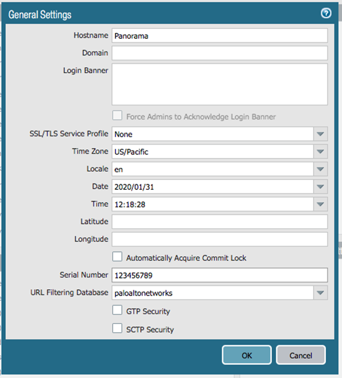The height and width of the screenshot is (378, 342).
Task: Cancel the General Settings dialog
Action: 301,355
